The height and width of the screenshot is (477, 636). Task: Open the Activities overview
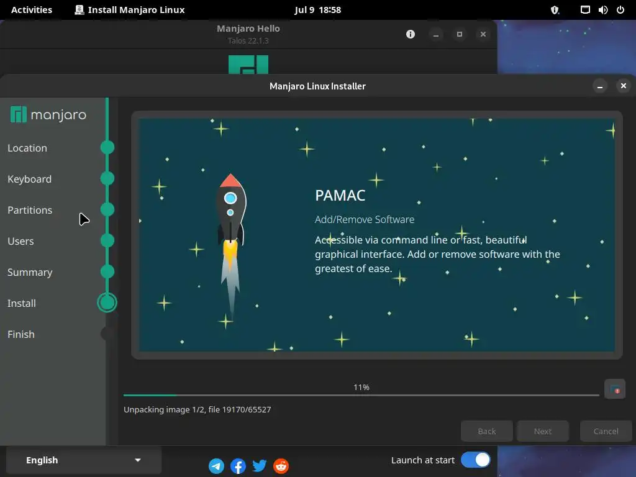click(x=32, y=10)
